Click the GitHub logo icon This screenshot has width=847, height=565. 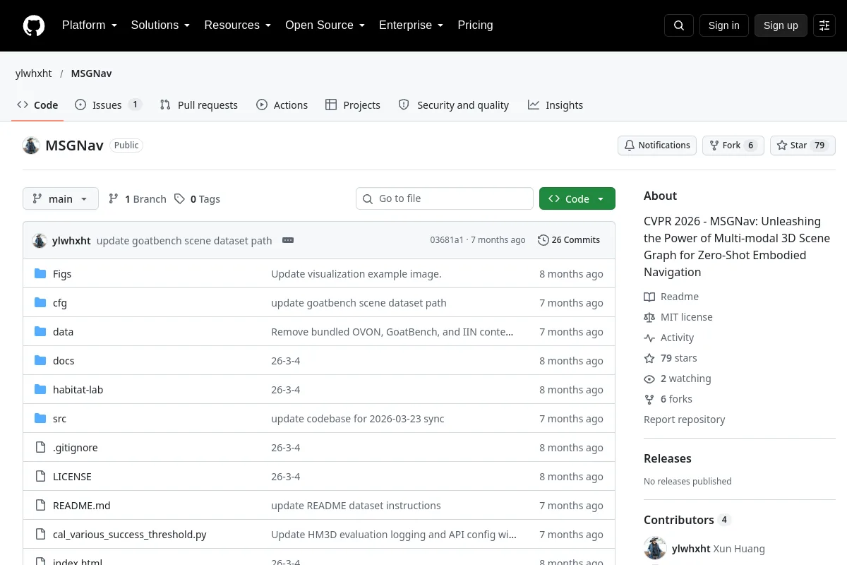[34, 25]
